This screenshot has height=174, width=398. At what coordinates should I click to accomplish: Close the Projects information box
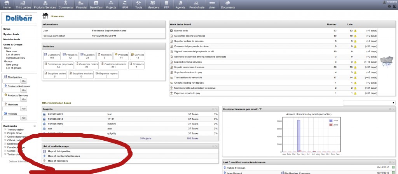coord(217,109)
